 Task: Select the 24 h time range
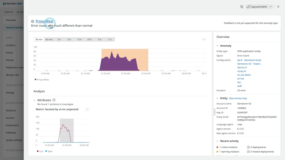pyautogui.click(x=89, y=39)
